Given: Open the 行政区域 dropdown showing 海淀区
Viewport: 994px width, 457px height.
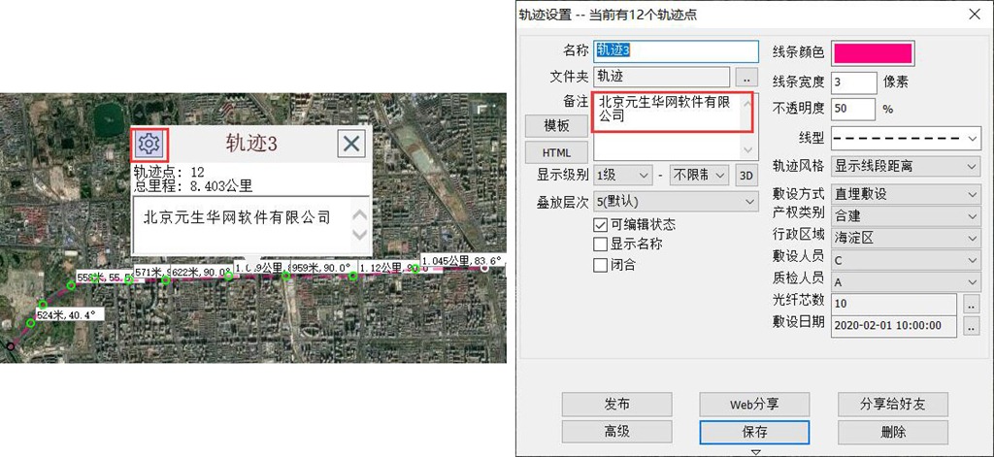Looking at the screenshot, I should pyautogui.click(x=907, y=238).
